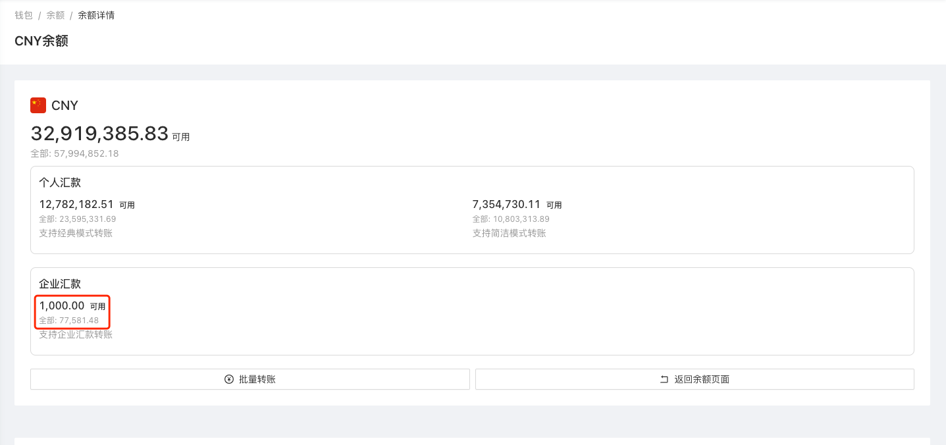Screen dimensions: 946x445
Task: Click the 32,919,385.83 available balance
Action: 99,134
